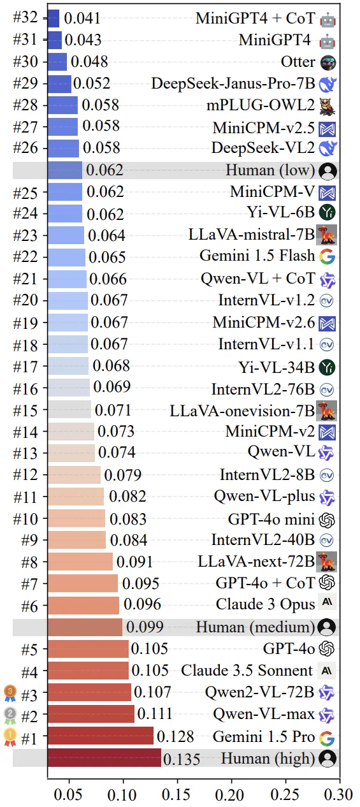Click the Otter model icon

point(328,62)
